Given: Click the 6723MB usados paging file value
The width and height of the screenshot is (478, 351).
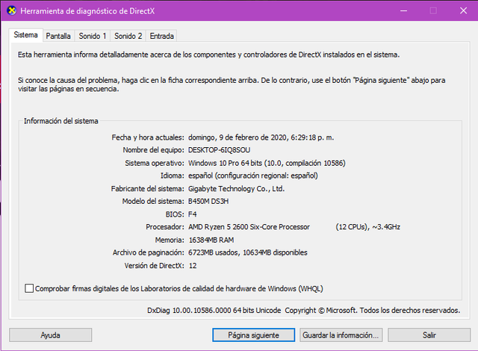Looking at the screenshot, I should [247, 252].
